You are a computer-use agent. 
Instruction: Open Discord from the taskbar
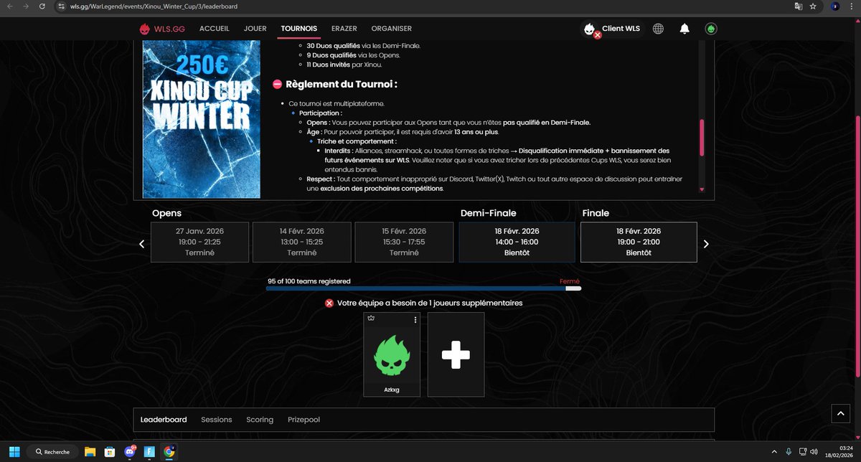[x=130, y=451]
